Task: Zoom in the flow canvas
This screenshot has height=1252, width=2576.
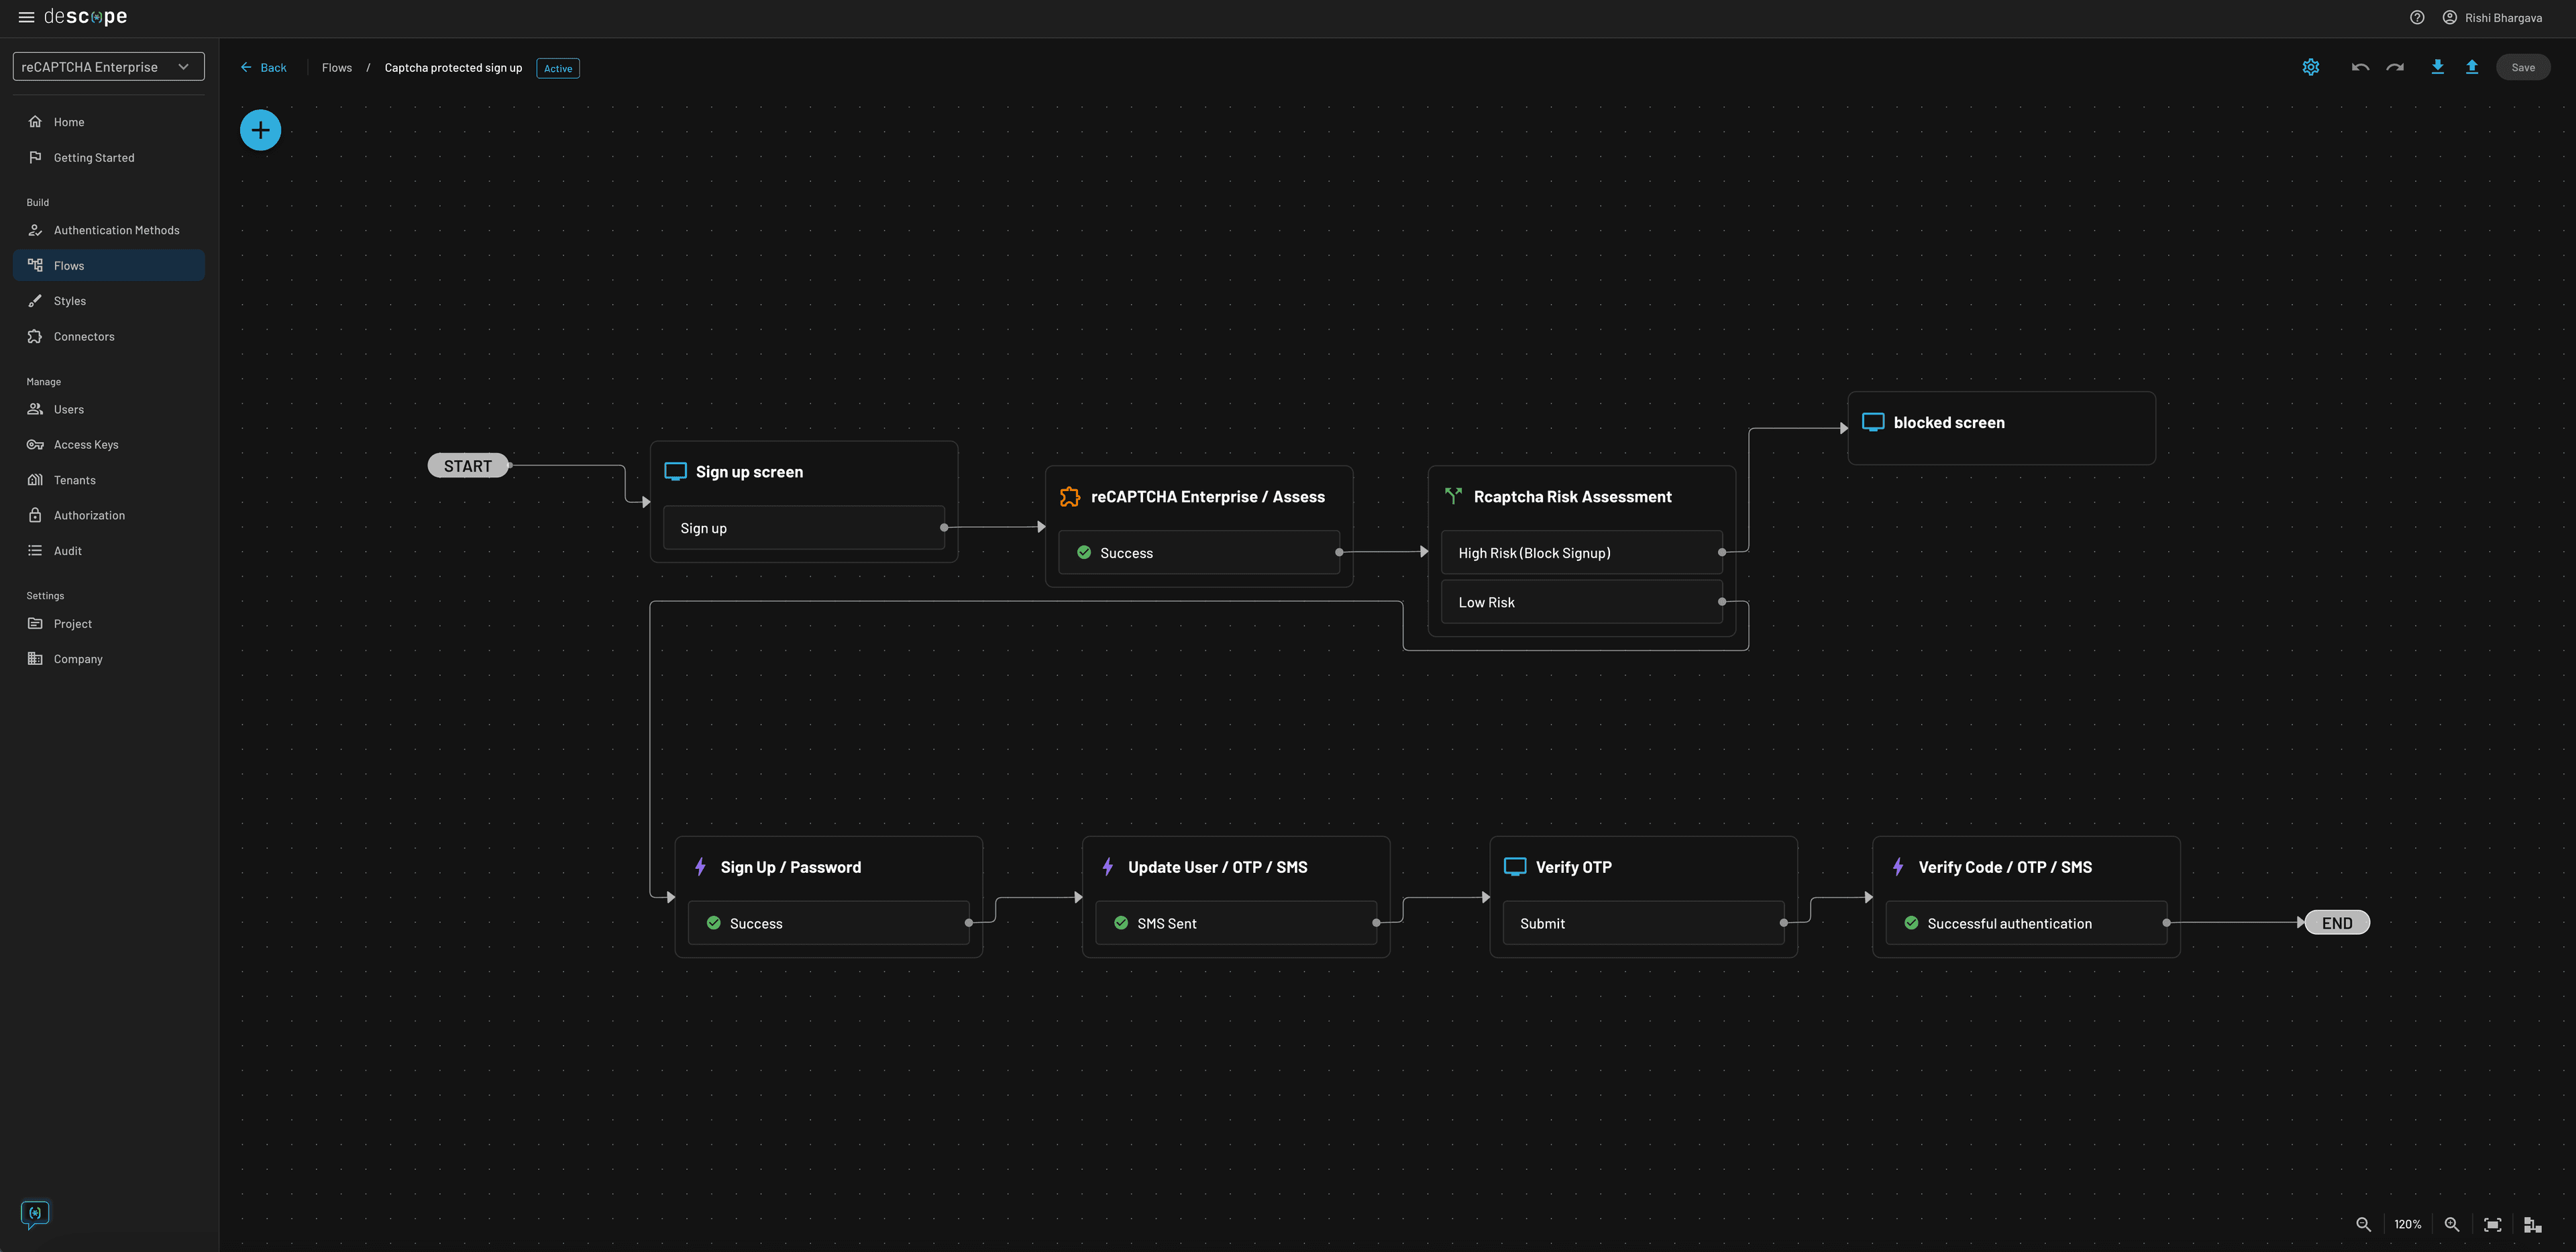Action: [x=2451, y=1224]
